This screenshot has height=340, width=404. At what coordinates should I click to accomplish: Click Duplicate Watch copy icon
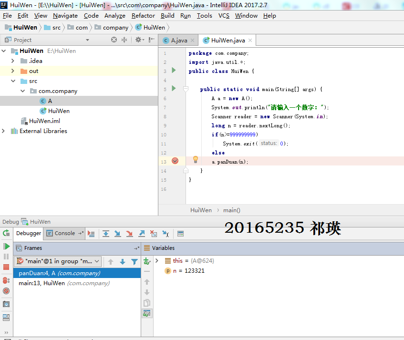(x=147, y=303)
